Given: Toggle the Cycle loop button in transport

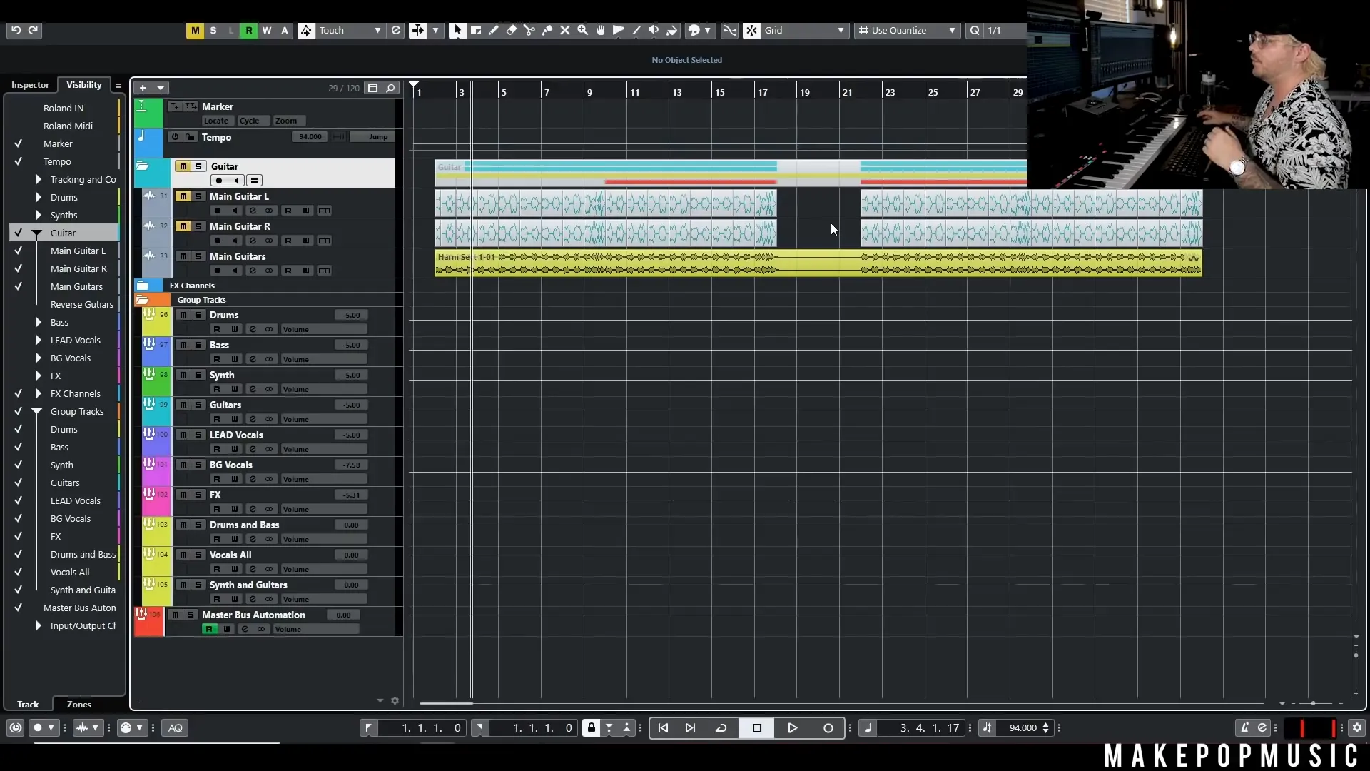Looking at the screenshot, I should point(721,727).
